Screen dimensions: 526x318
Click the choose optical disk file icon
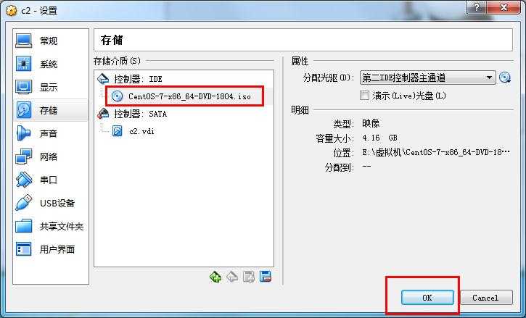click(504, 78)
